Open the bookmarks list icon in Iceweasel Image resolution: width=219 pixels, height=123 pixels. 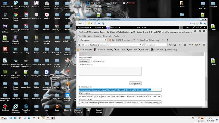tap(175, 45)
